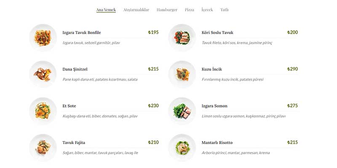The height and width of the screenshot is (168, 337).
Task: Click the ₺195 price for Izgara Tavuk Bonfile
Action: click(x=153, y=32)
